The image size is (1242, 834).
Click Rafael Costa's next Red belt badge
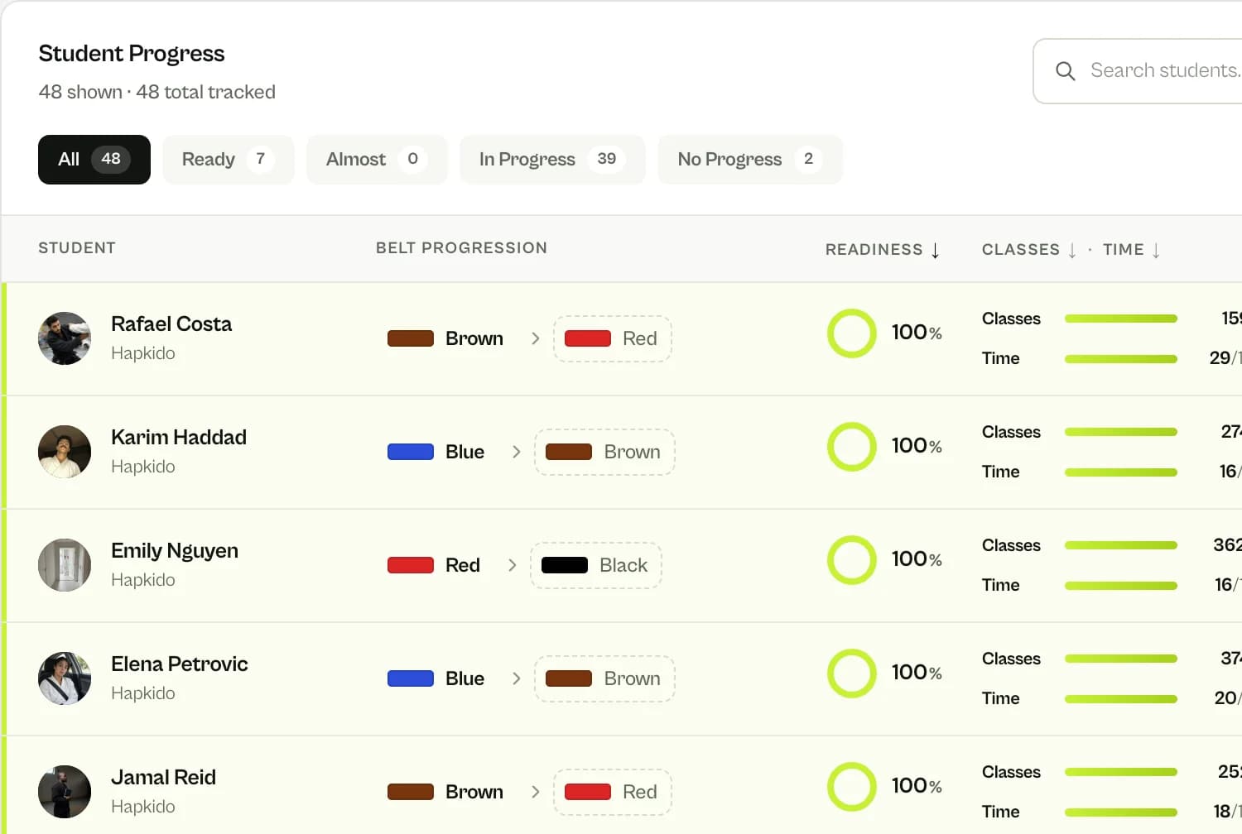pos(613,339)
